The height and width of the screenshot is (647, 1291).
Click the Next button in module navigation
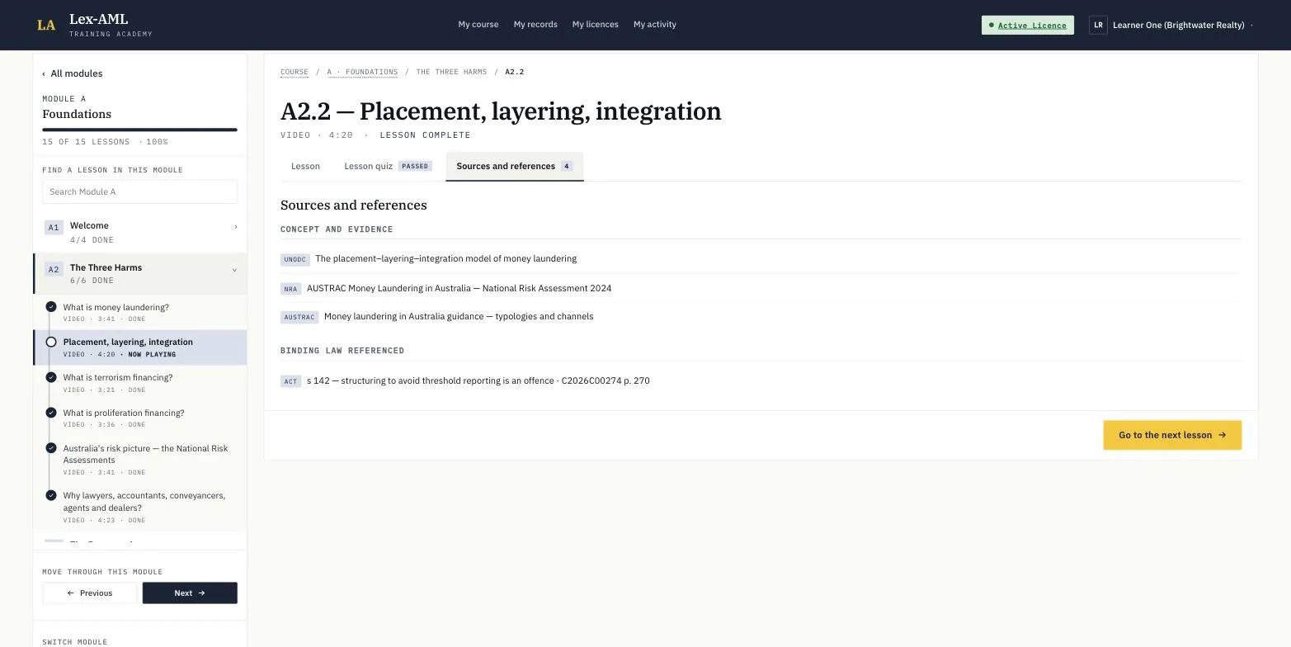click(x=190, y=593)
